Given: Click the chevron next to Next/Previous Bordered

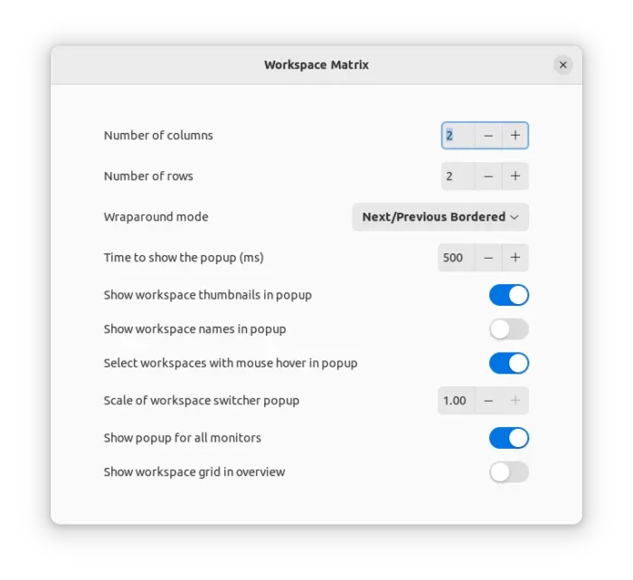Looking at the screenshot, I should click(x=515, y=217).
